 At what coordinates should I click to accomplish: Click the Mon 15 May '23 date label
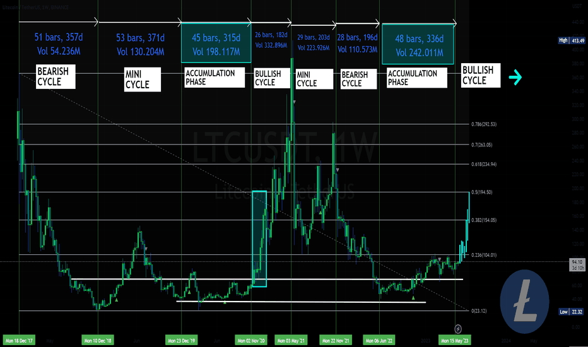coord(454,341)
